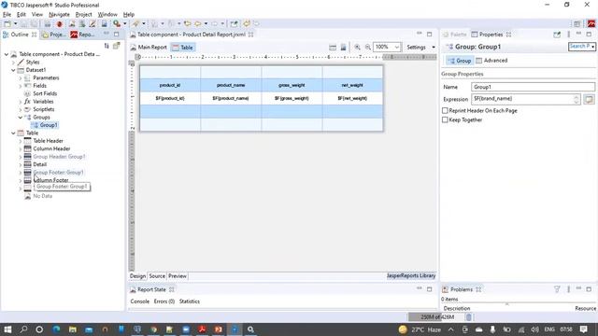Click the JasperReports Library label
598x336 pixels.
coord(411,275)
